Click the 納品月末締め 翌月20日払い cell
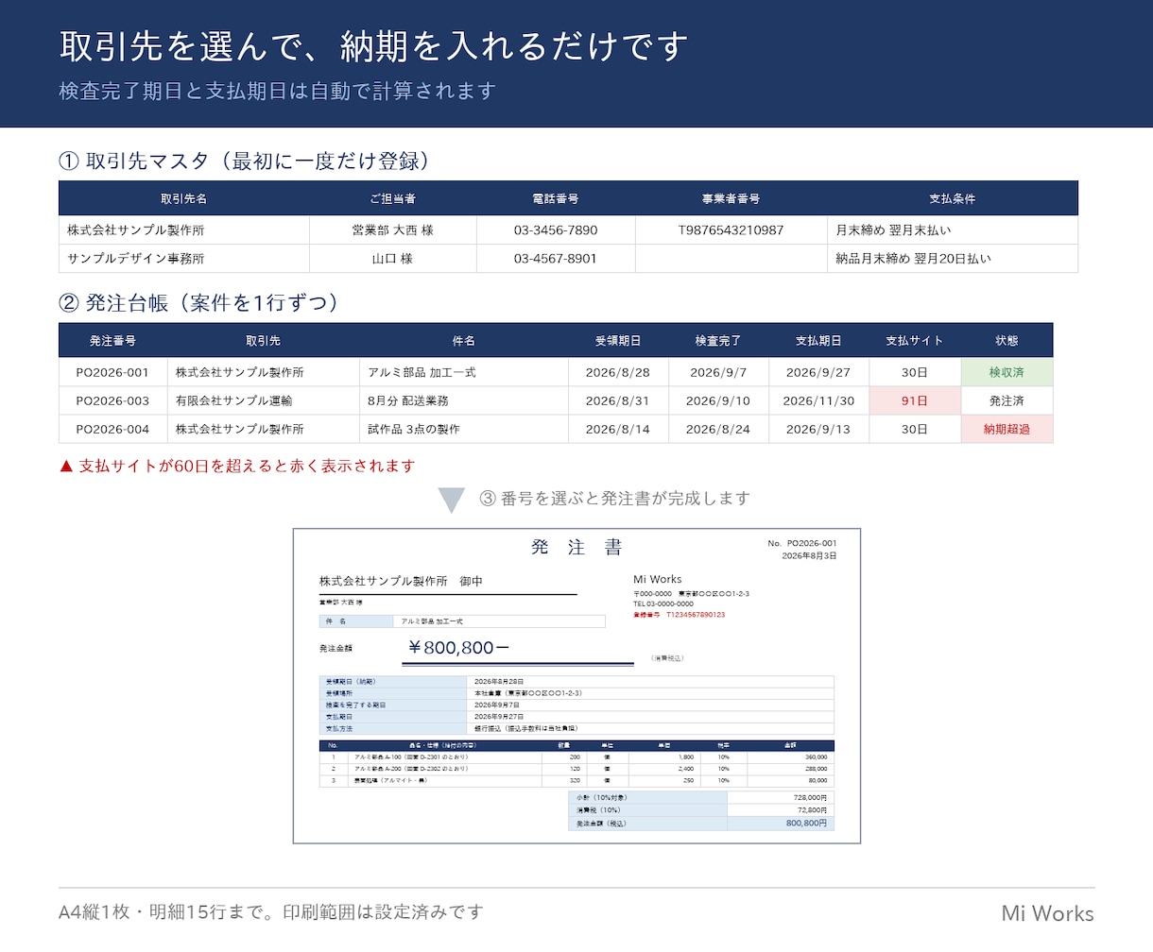The image size is (1153, 952). tap(952, 259)
